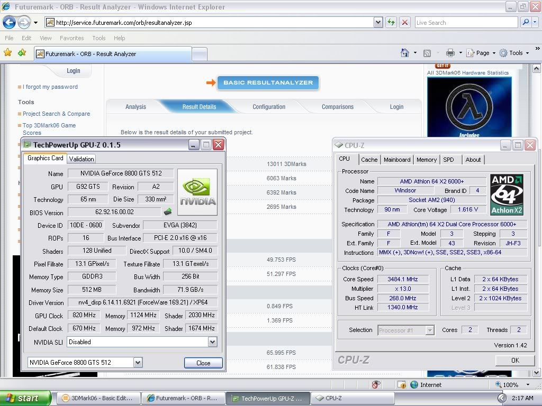Click the red Stop loading icon
Image resolution: width=542 pixels, height=406 pixels.
coord(405,22)
